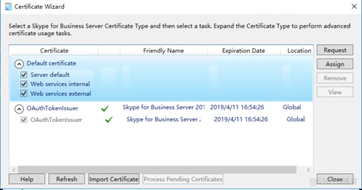Collapse the OAuthTokenIssuer group
The height and width of the screenshot is (190, 362).
click(x=19, y=109)
